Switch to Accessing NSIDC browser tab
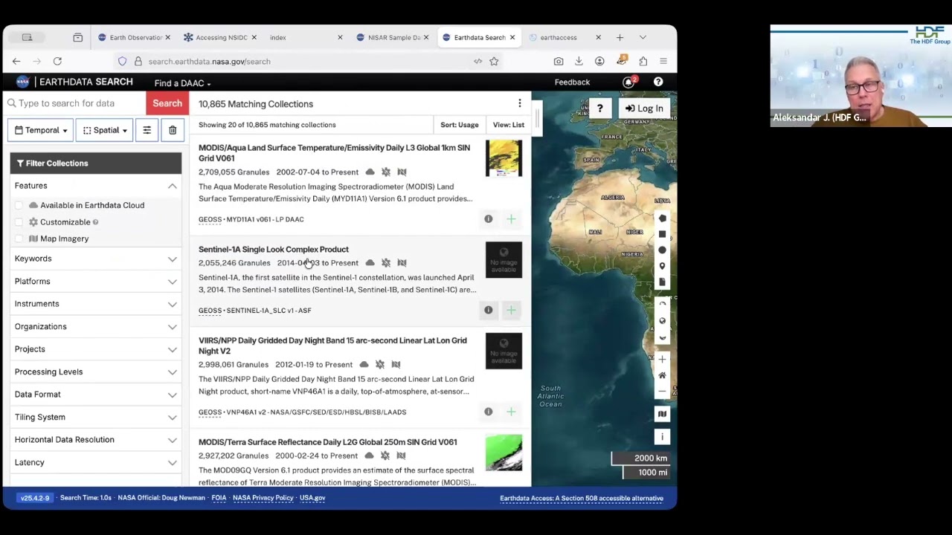 click(220, 37)
